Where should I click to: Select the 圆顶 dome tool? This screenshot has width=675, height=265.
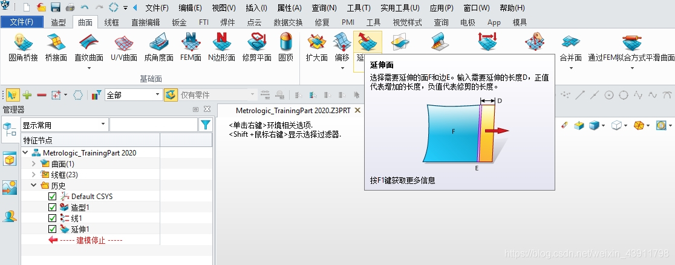[x=286, y=47]
